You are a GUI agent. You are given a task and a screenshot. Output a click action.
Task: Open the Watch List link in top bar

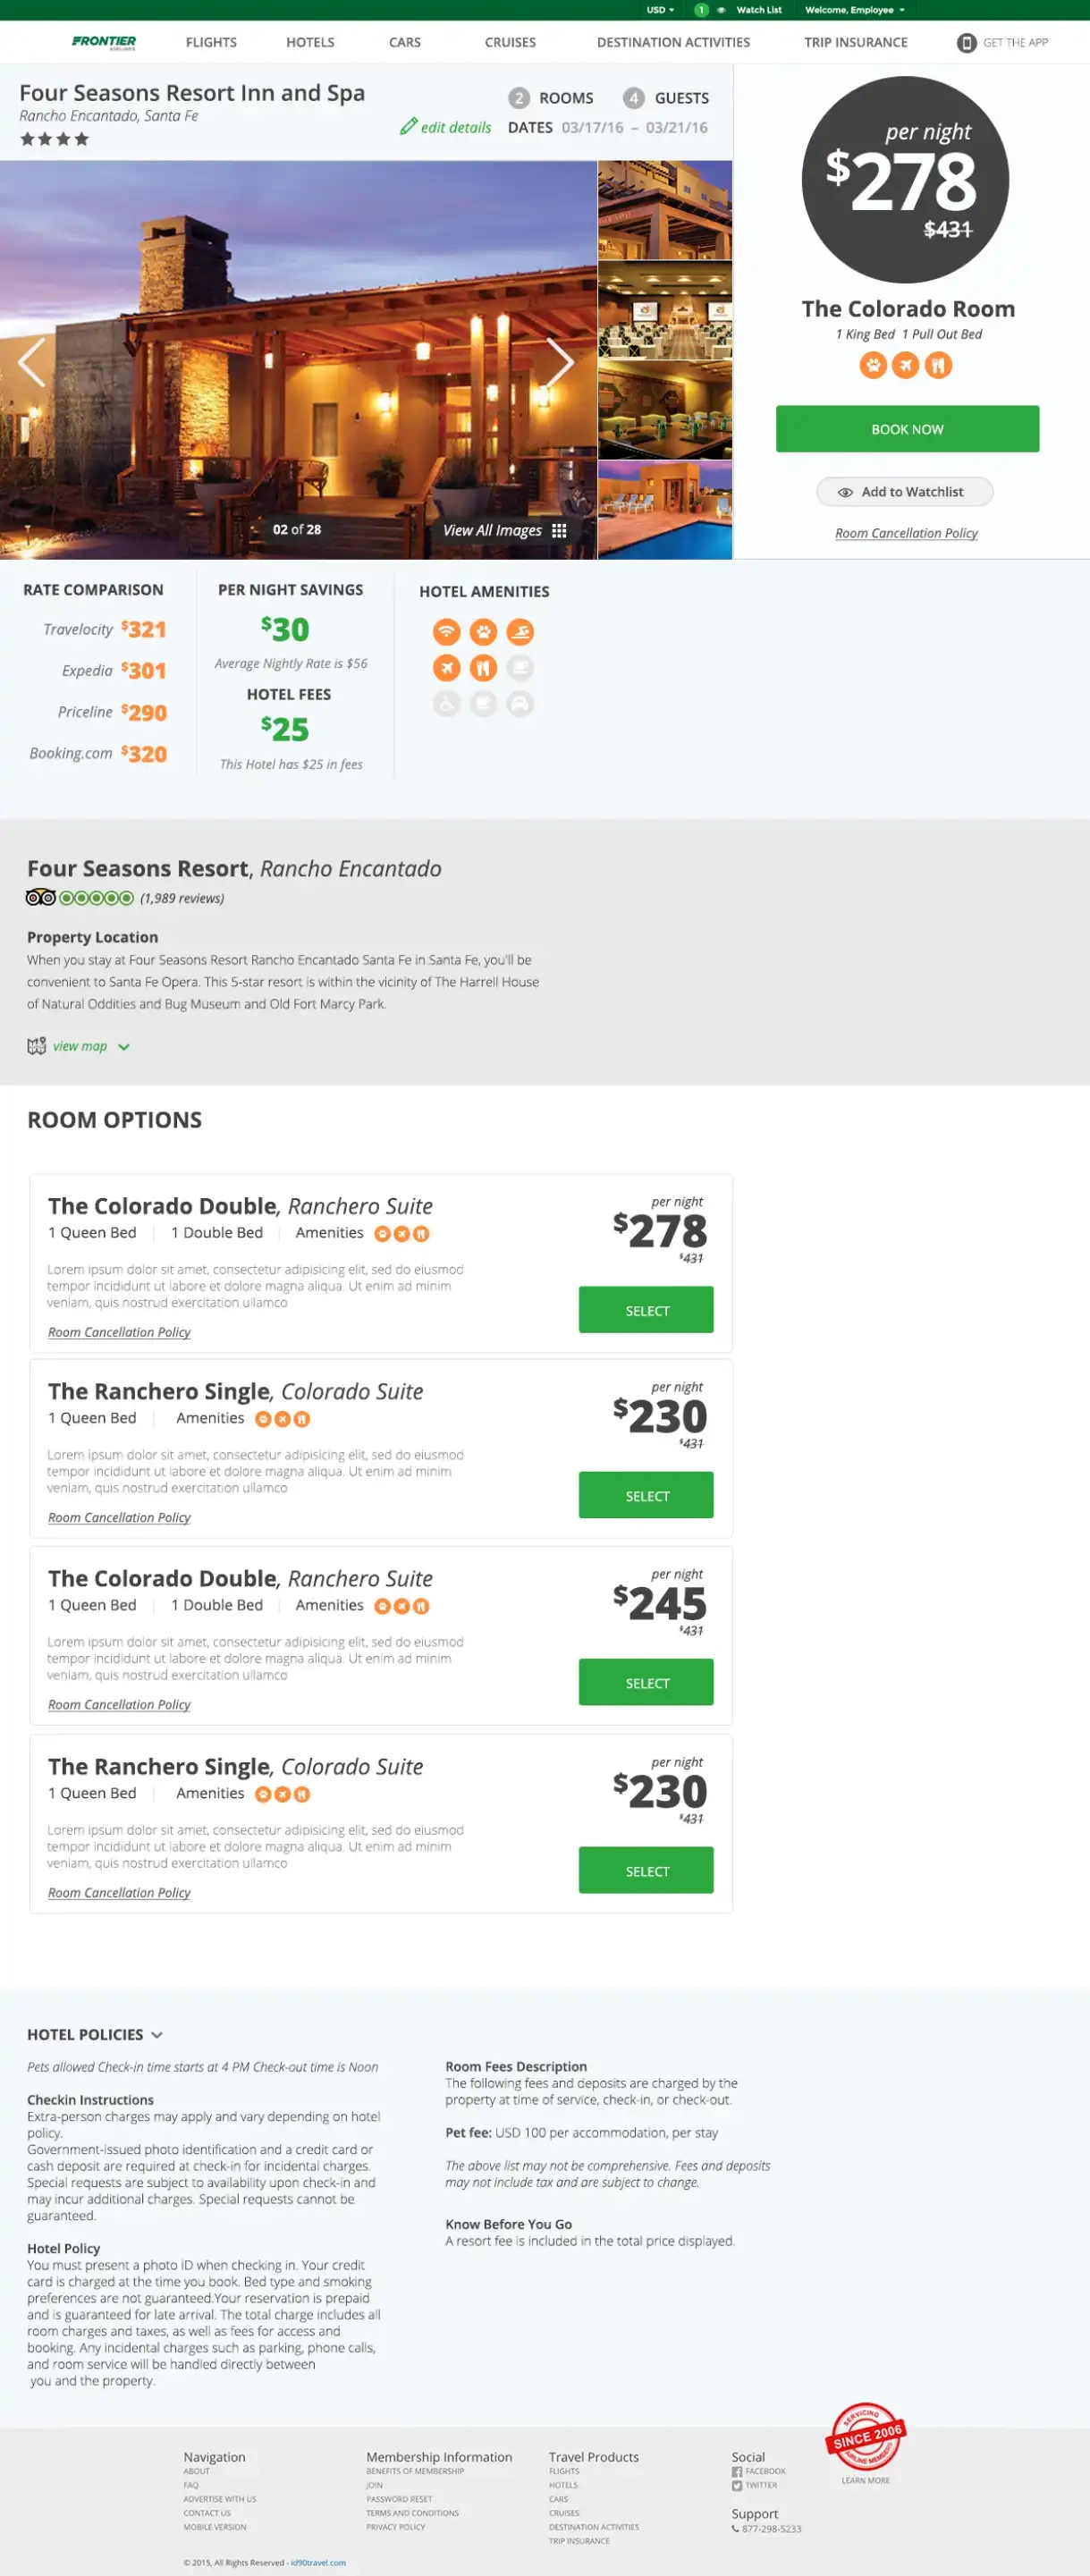click(x=759, y=10)
